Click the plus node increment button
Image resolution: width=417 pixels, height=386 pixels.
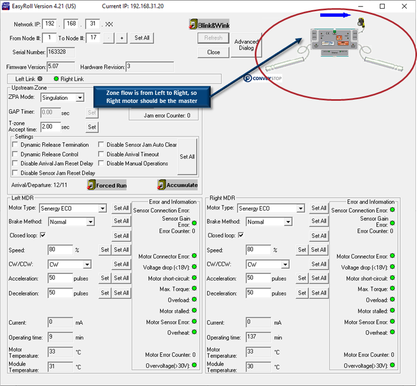click(x=121, y=38)
